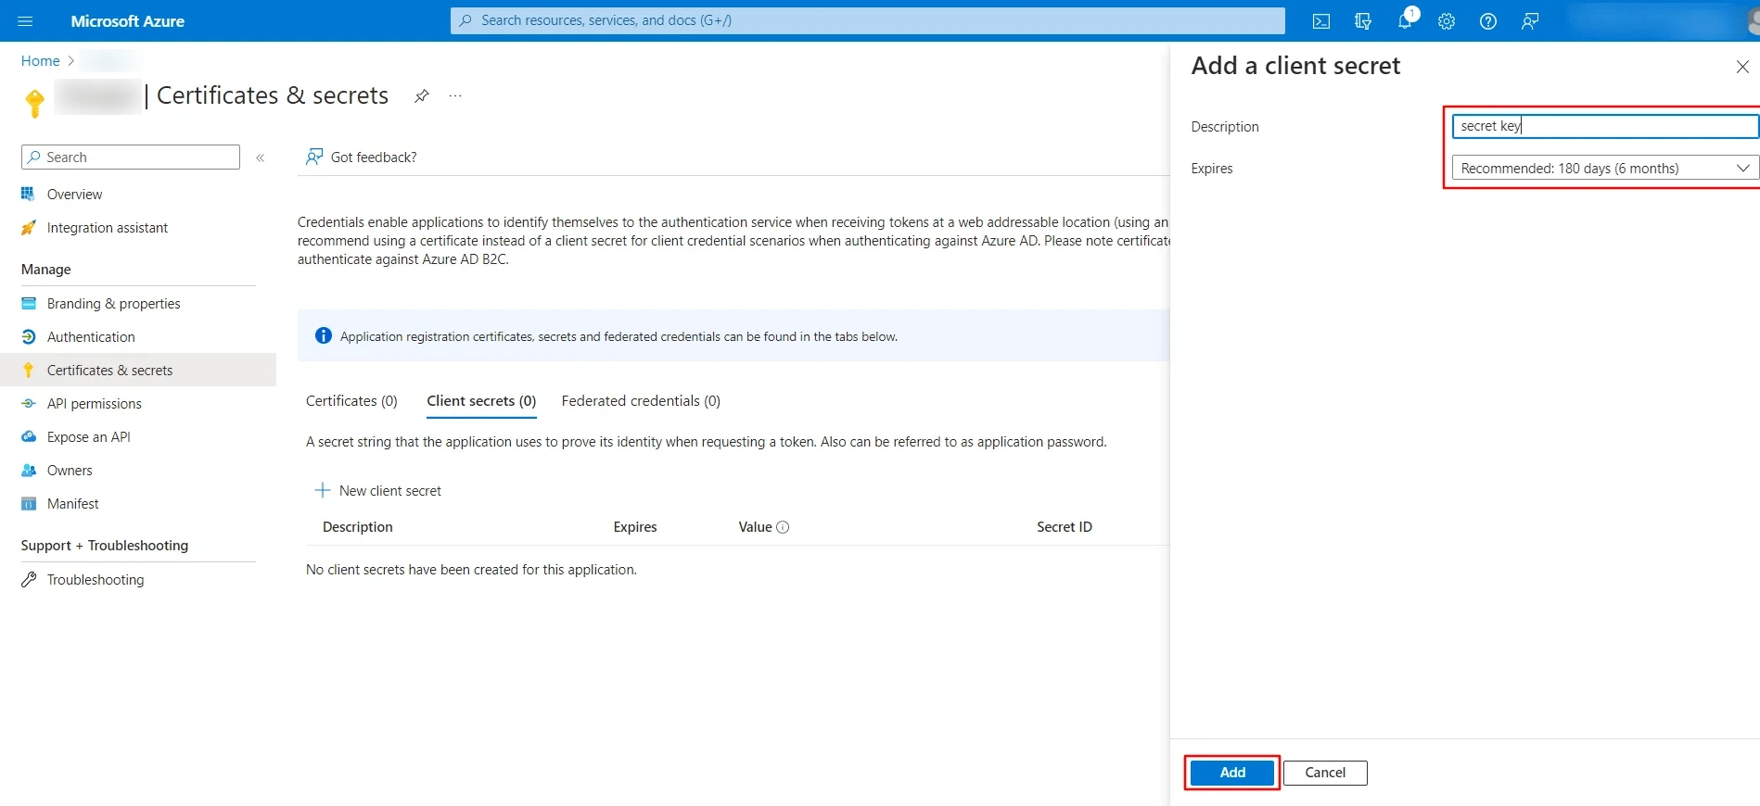Click Microsoft Azure logo text
1760x806 pixels.
(128, 21)
